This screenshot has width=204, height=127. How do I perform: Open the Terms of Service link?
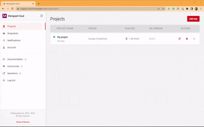point(23,122)
